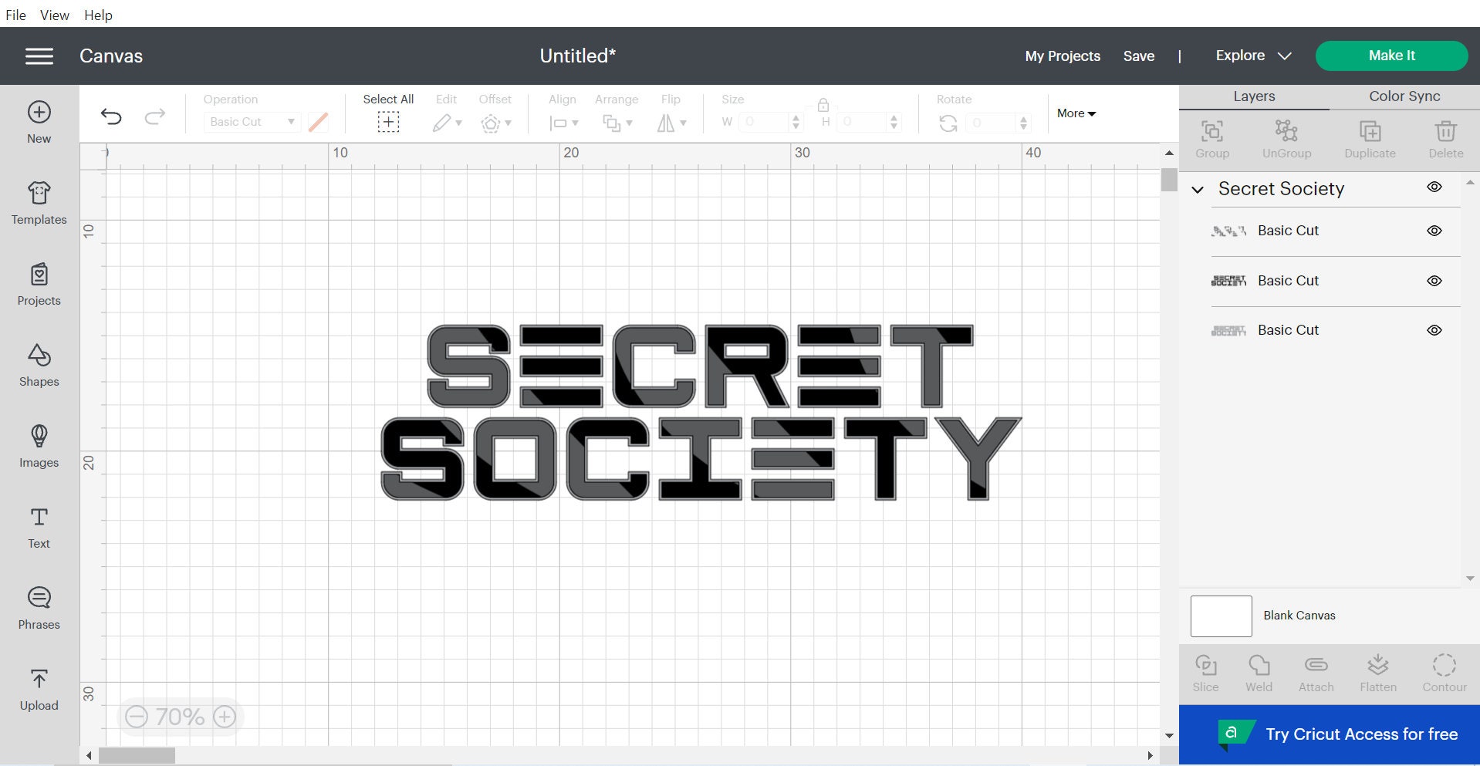Hide the bottom Basic Cut layer

[x=1434, y=329]
